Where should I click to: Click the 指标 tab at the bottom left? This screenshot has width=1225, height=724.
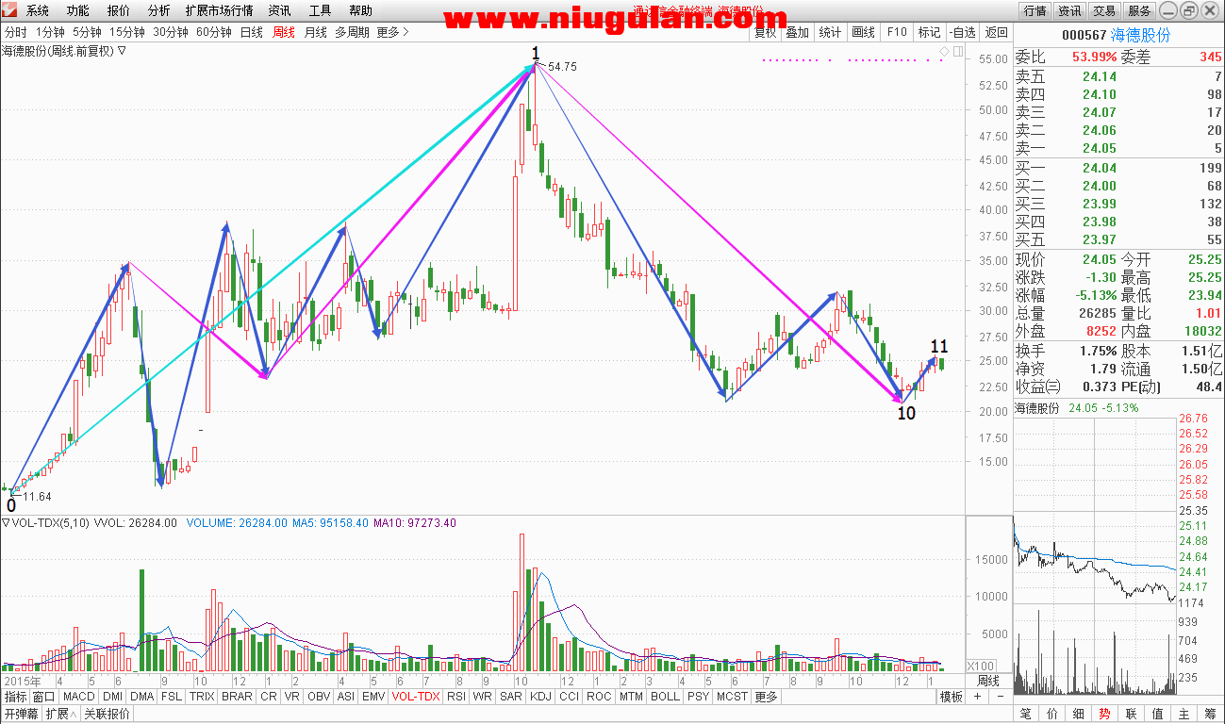tap(15, 697)
